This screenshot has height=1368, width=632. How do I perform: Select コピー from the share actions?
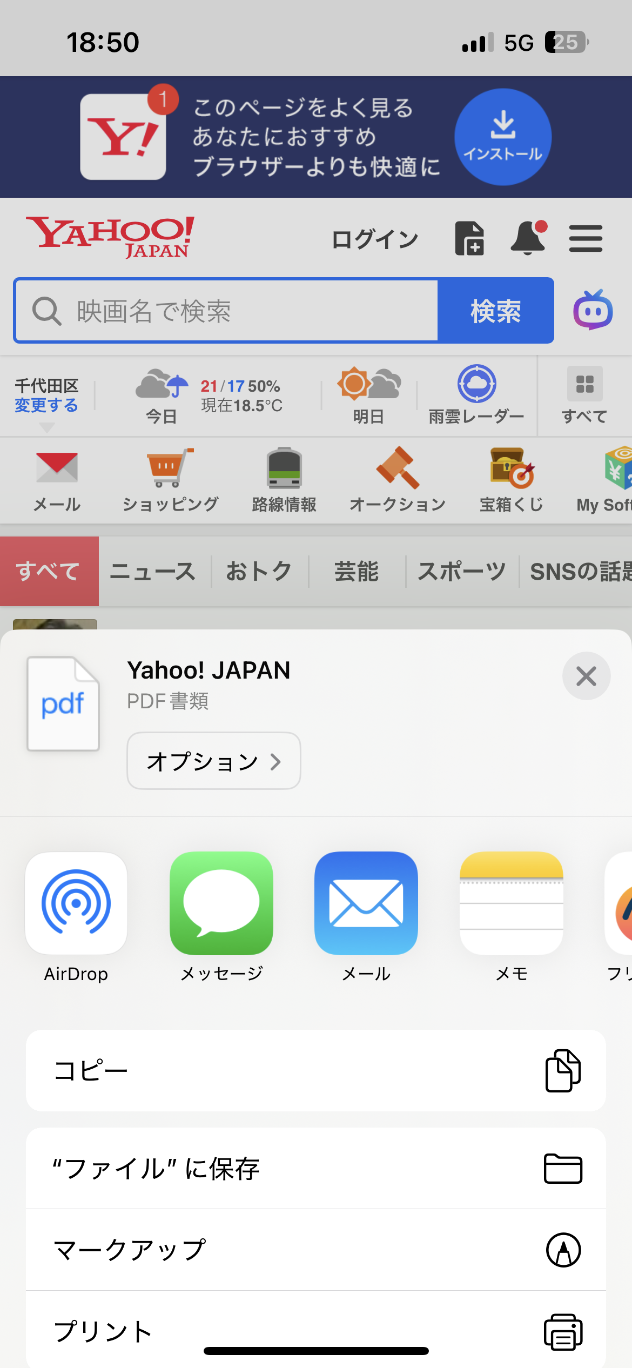pyautogui.click(x=316, y=1070)
